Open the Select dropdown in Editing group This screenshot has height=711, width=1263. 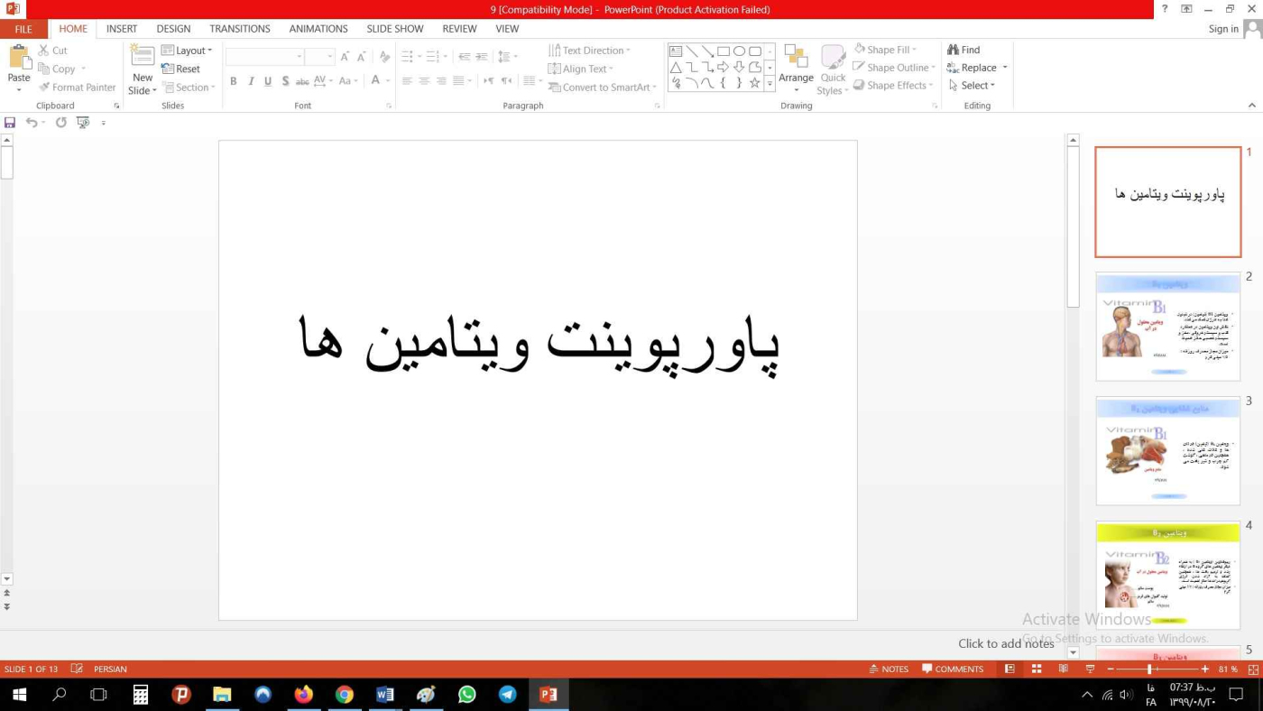click(973, 86)
